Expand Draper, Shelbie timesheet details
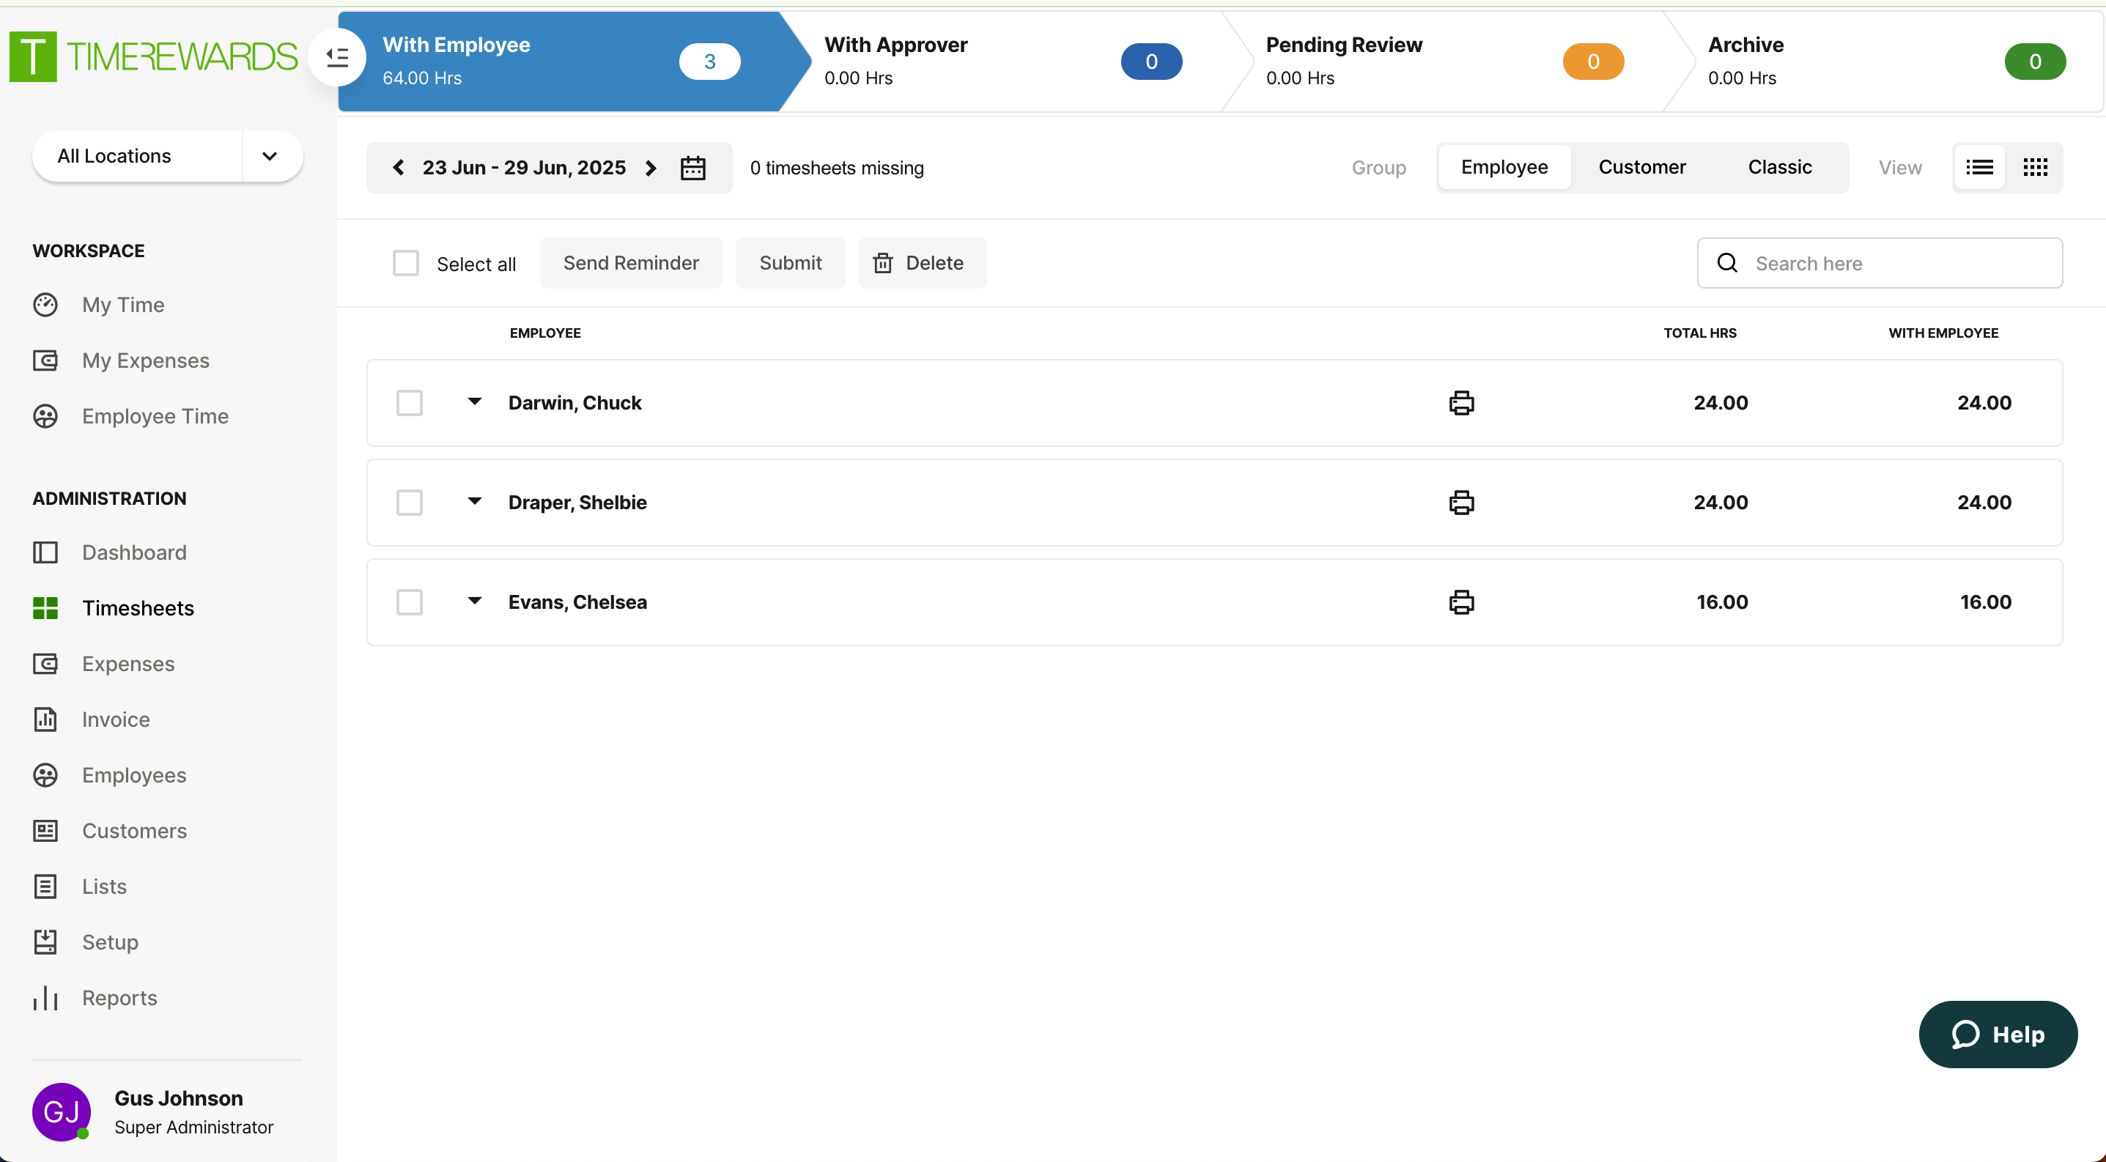Viewport: 2106px width, 1162px height. tap(474, 502)
